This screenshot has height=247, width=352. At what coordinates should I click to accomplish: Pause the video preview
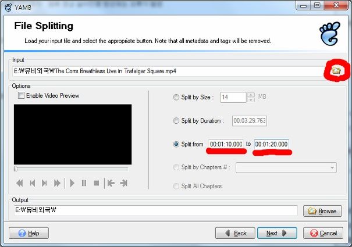tap(84, 183)
